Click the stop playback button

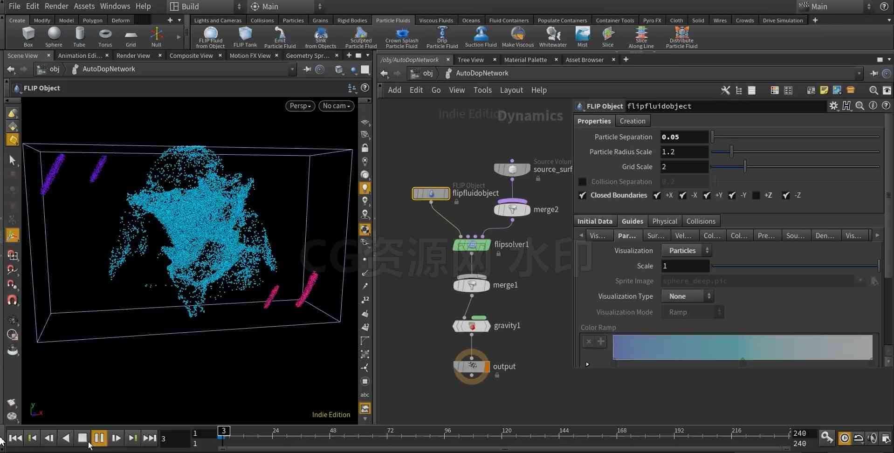(83, 438)
